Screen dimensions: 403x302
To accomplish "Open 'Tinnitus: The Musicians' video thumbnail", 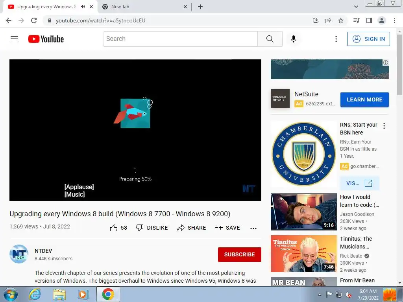I will pyautogui.click(x=303, y=254).
